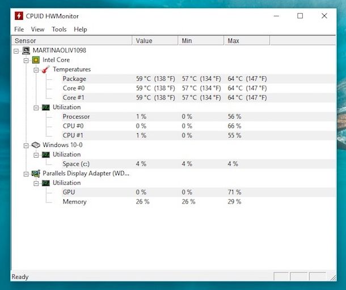The height and width of the screenshot is (290, 346).
Task: Click the MARTINAOLIV1098 label
Action: point(60,50)
